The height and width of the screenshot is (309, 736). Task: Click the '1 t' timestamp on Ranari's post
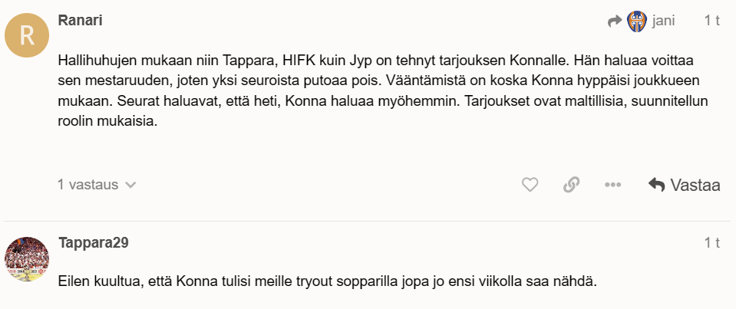click(x=711, y=21)
